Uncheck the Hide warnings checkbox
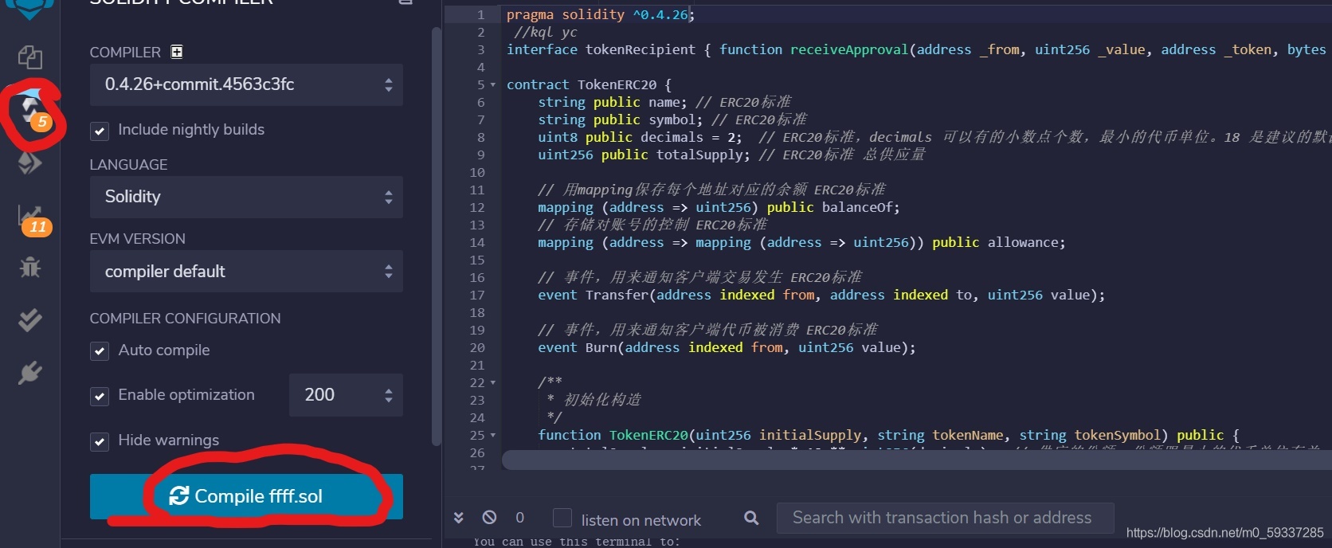This screenshot has width=1332, height=548. point(100,441)
